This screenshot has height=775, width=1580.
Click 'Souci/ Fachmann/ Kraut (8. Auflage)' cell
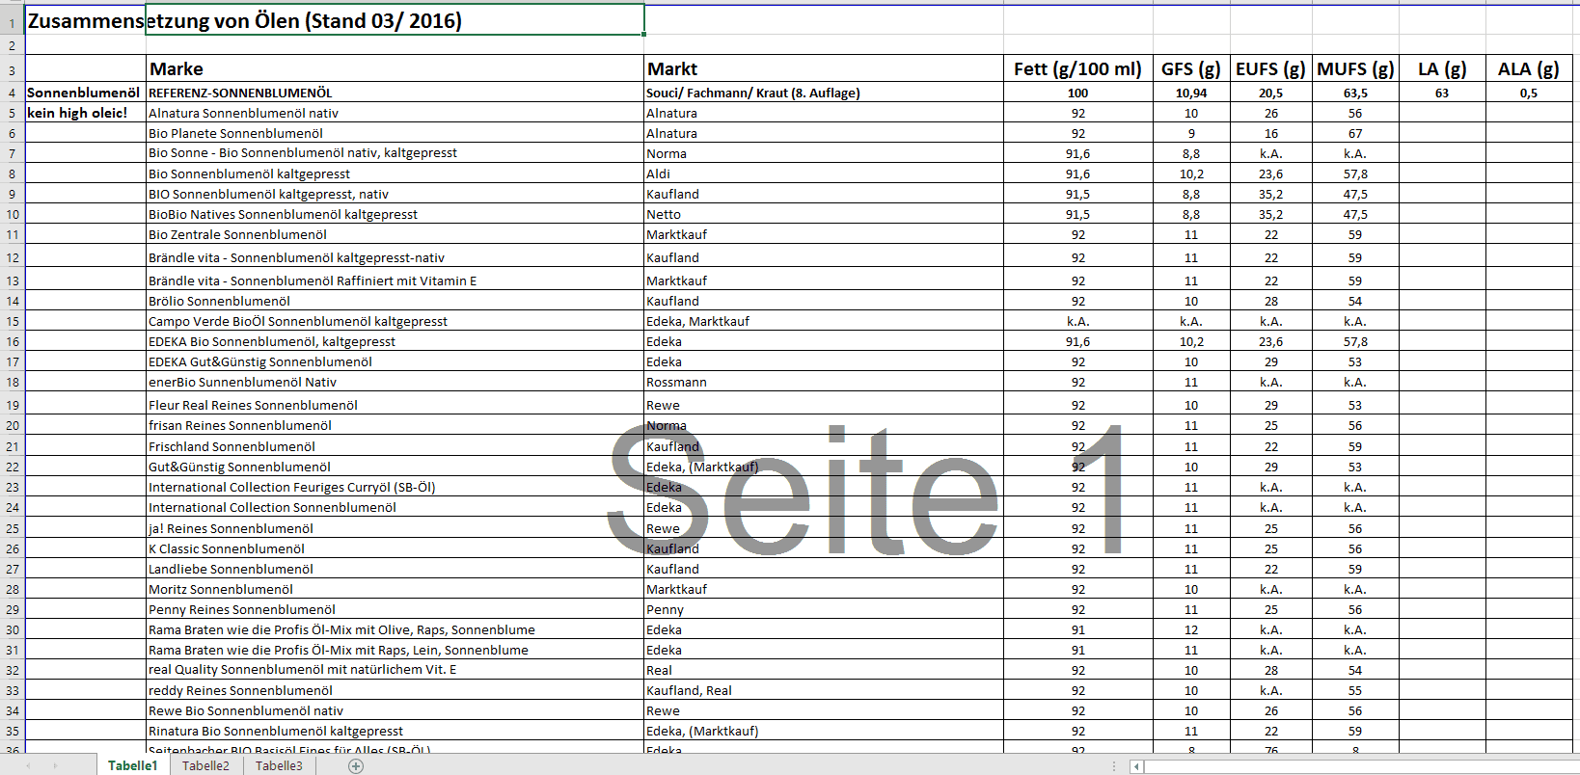tap(824, 93)
